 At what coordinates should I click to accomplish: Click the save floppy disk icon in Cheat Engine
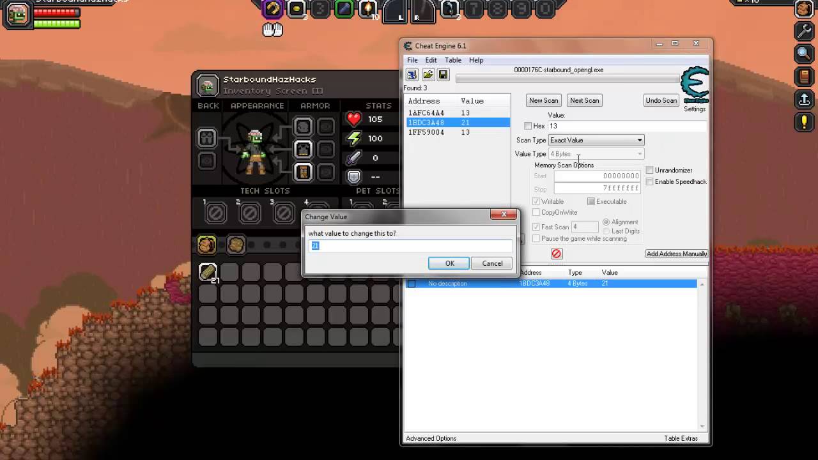pyautogui.click(x=442, y=75)
